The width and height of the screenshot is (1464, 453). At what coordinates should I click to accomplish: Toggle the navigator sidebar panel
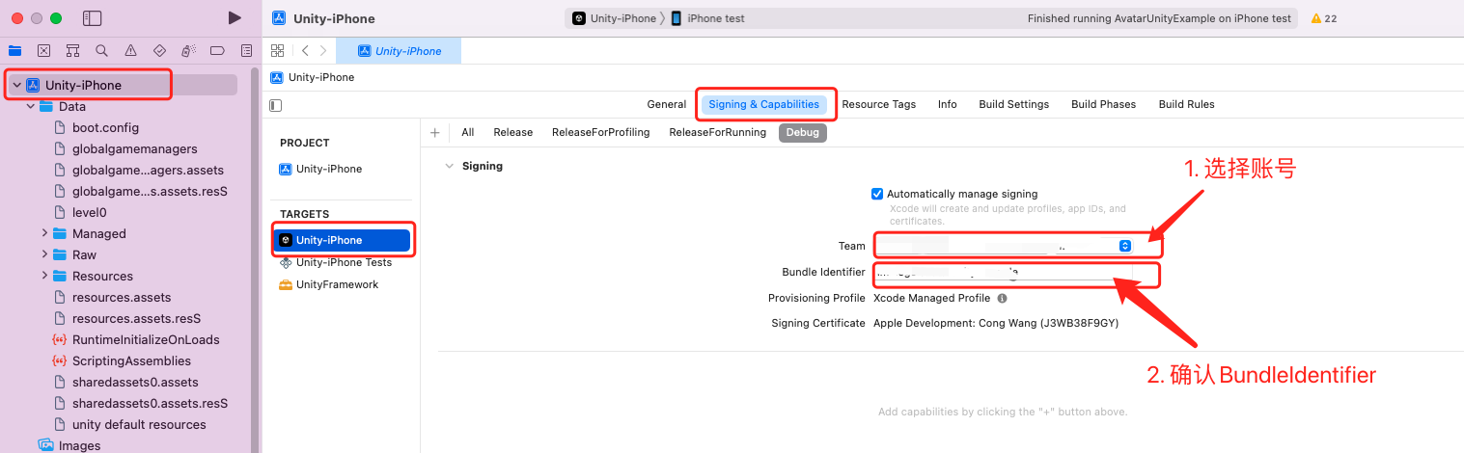pyautogui.click(x=93, y=18)
